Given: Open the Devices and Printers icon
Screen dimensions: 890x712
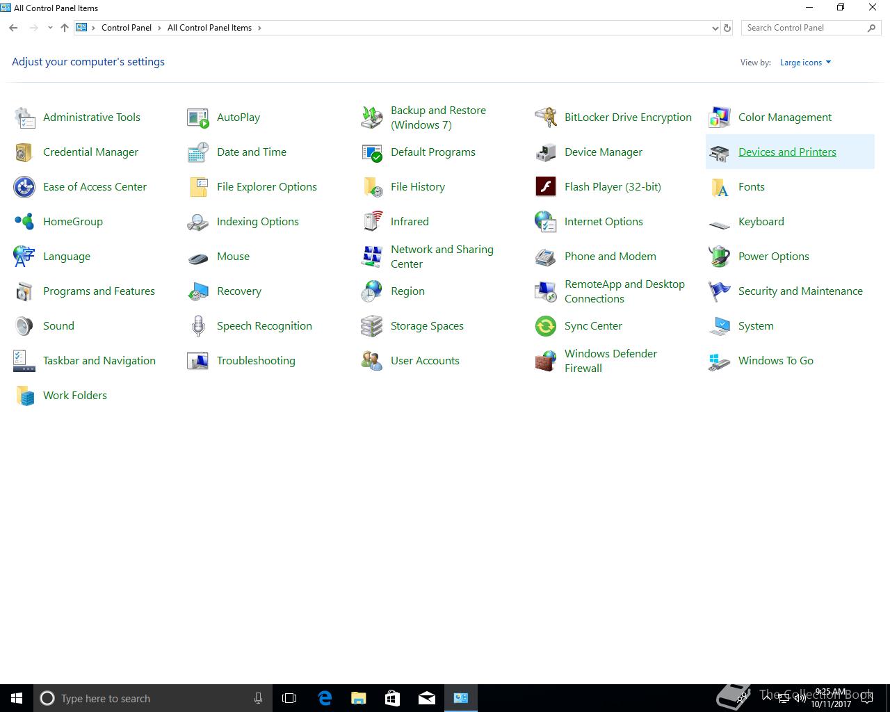Looking at the screenshot, I should [x=720, y=152].
